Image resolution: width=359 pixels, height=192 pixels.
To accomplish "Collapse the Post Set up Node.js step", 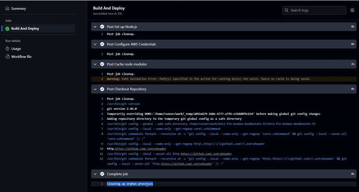I will pyautogui.click(x=95, y=27).
